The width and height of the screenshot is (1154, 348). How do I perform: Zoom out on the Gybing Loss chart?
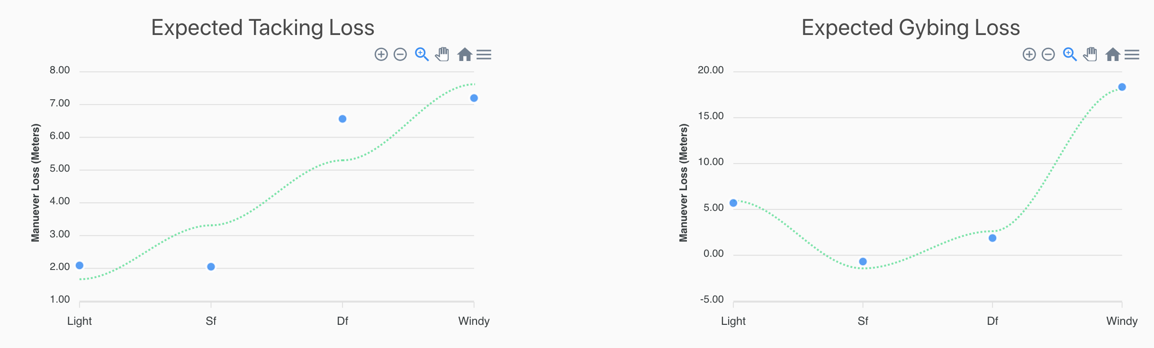(x=1048, y=54)
